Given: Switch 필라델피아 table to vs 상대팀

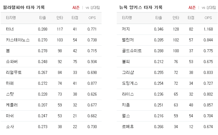Looking at the screenshot, I should coord(93,8).
